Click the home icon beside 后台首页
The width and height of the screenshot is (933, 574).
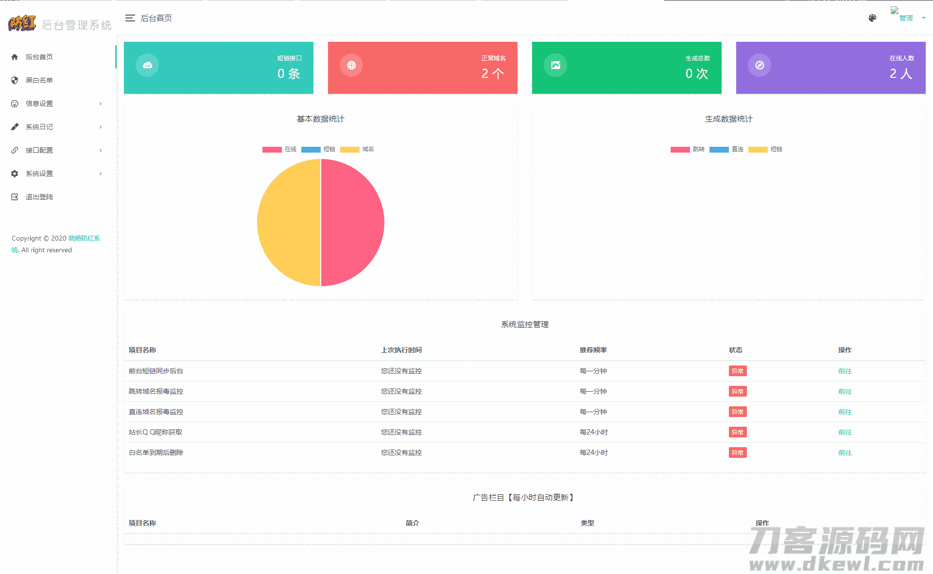(15, 57)
